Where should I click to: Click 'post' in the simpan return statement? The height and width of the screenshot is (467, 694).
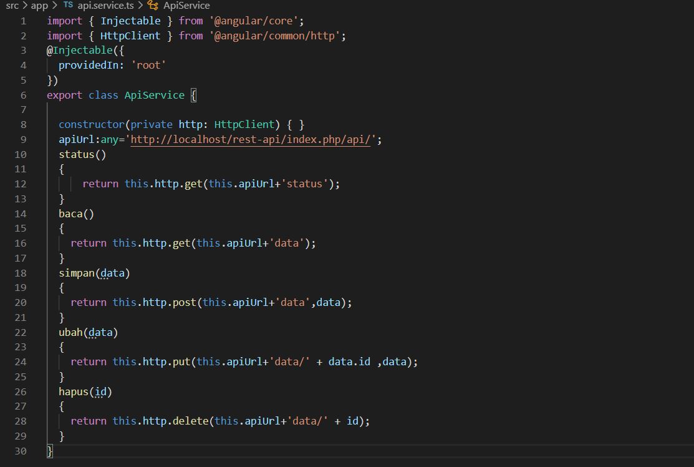(184, 303)
